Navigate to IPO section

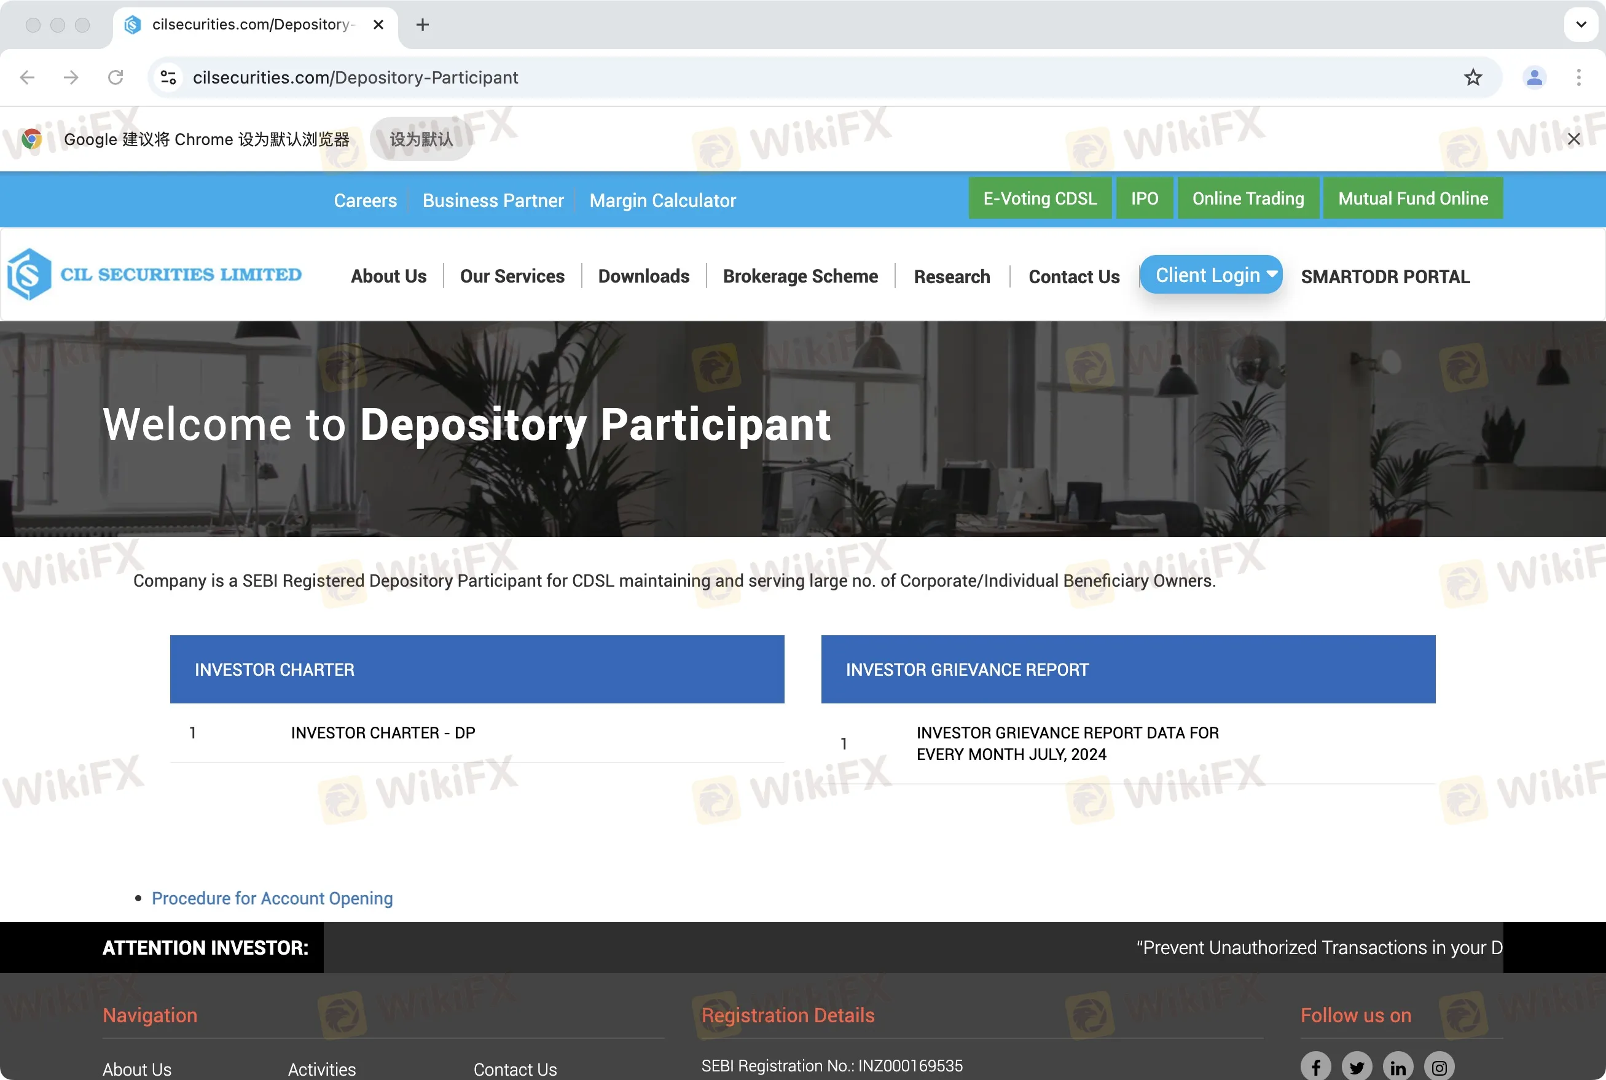[1143, 198]
